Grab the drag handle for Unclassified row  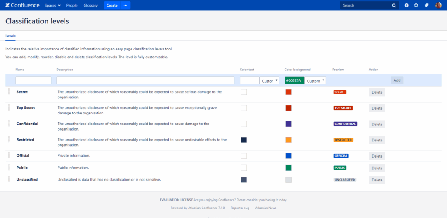(9, 180)
